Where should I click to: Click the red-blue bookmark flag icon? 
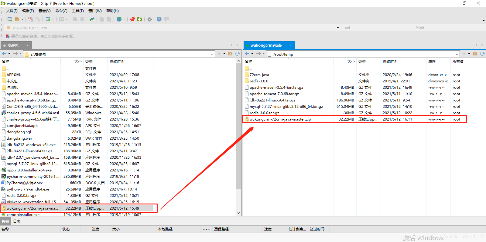click(8, 36)
